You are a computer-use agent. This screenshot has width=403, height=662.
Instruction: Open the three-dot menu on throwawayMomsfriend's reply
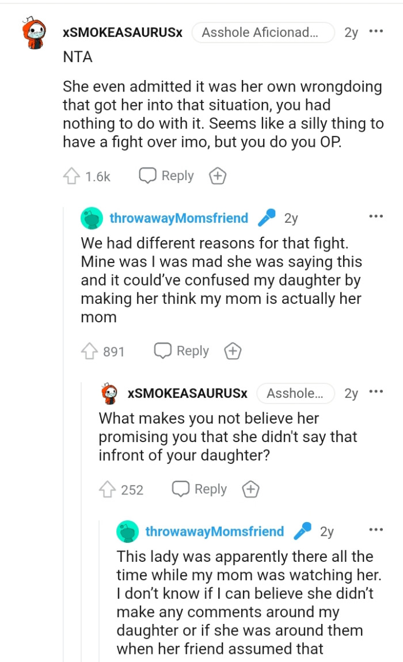[x=376, y=216]
